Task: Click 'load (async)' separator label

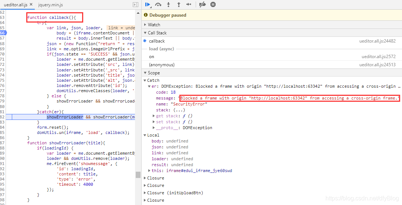Action: (162, 49)
